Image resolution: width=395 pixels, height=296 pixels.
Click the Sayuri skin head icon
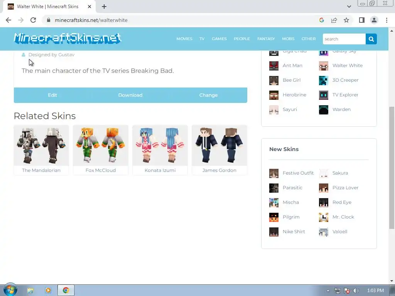pyautogui.click(x=274, y=110)
